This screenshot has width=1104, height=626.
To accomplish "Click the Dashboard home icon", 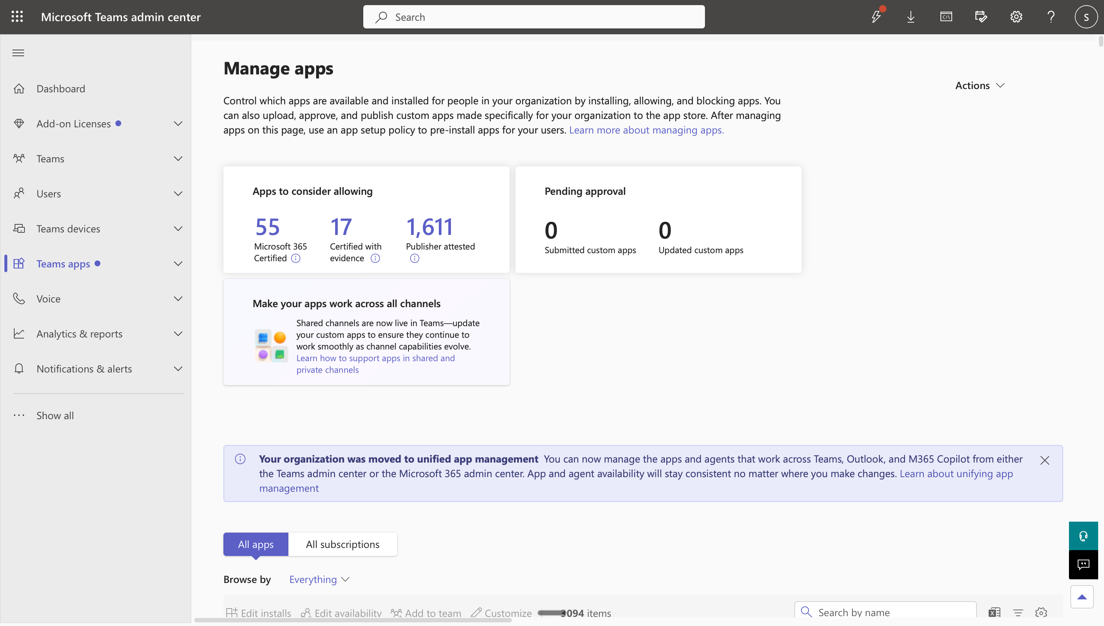I will pyautogui.click(x=19, y=88).
